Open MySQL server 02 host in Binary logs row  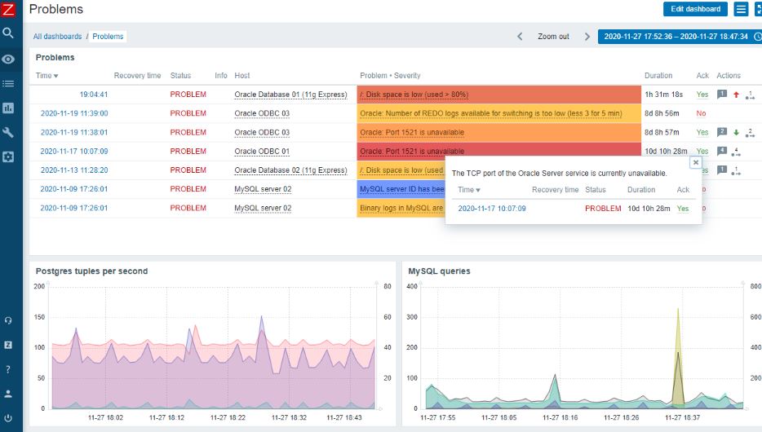click(x=263, y=208)
